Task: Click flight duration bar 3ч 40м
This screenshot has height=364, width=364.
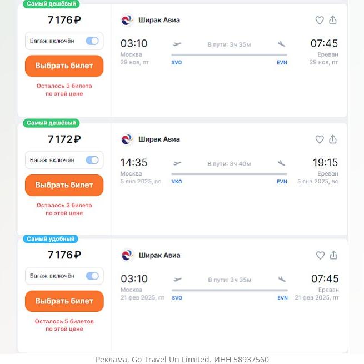Action: tap(229, 174)
